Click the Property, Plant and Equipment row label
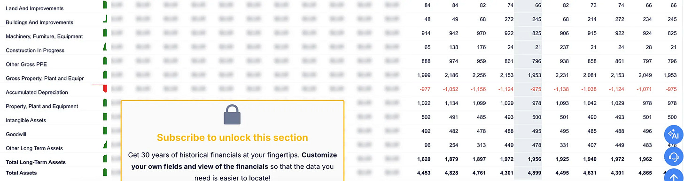Viewport: 684px width, 181px height. tap(42, 106)
